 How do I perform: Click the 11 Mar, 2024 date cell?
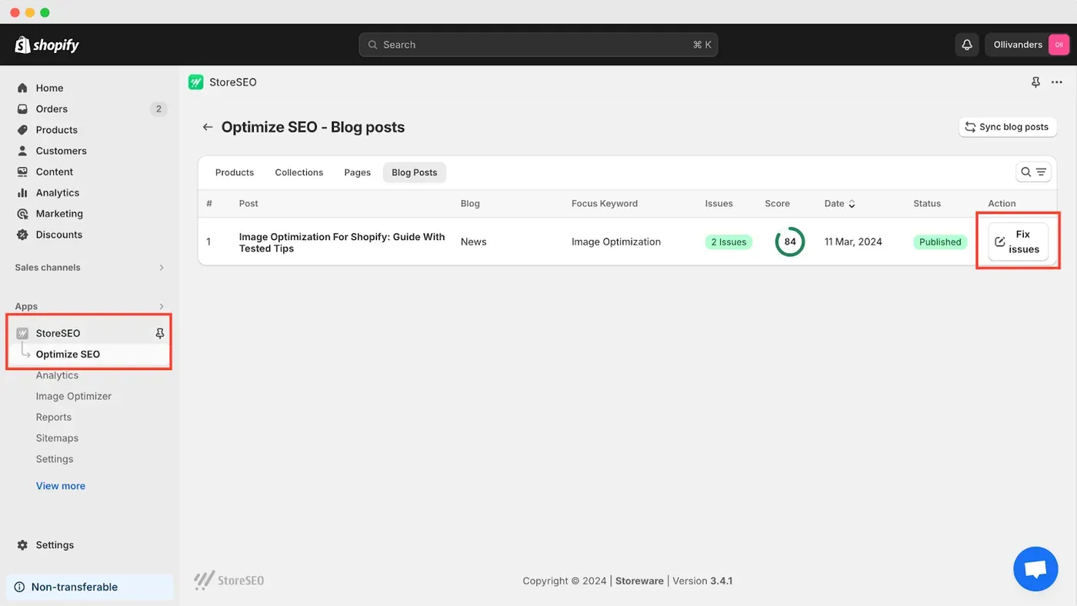click(853, 241)
